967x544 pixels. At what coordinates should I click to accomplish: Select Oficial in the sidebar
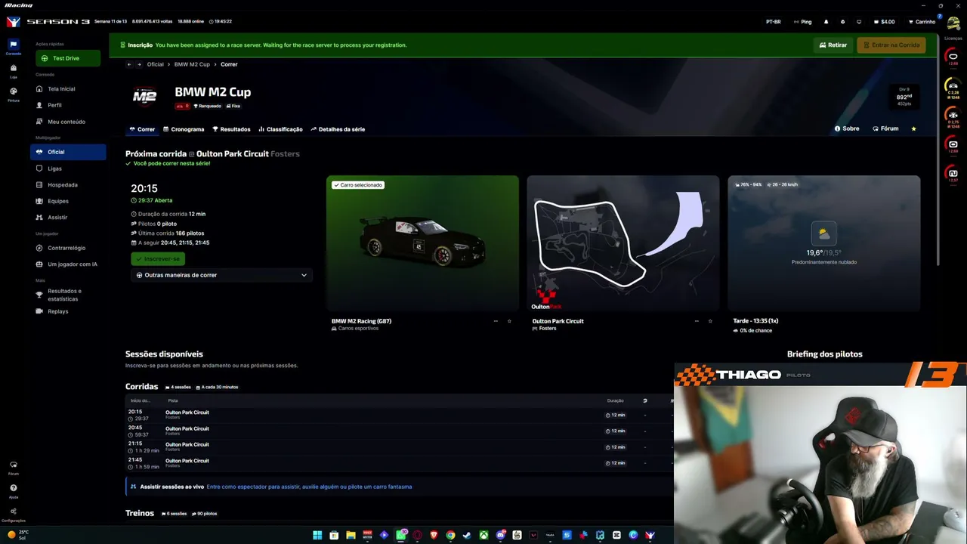coord(68,152)
